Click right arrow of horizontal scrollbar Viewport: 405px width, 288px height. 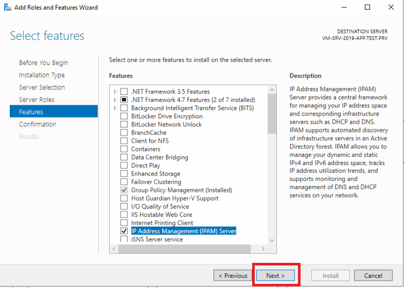point(263,249)
